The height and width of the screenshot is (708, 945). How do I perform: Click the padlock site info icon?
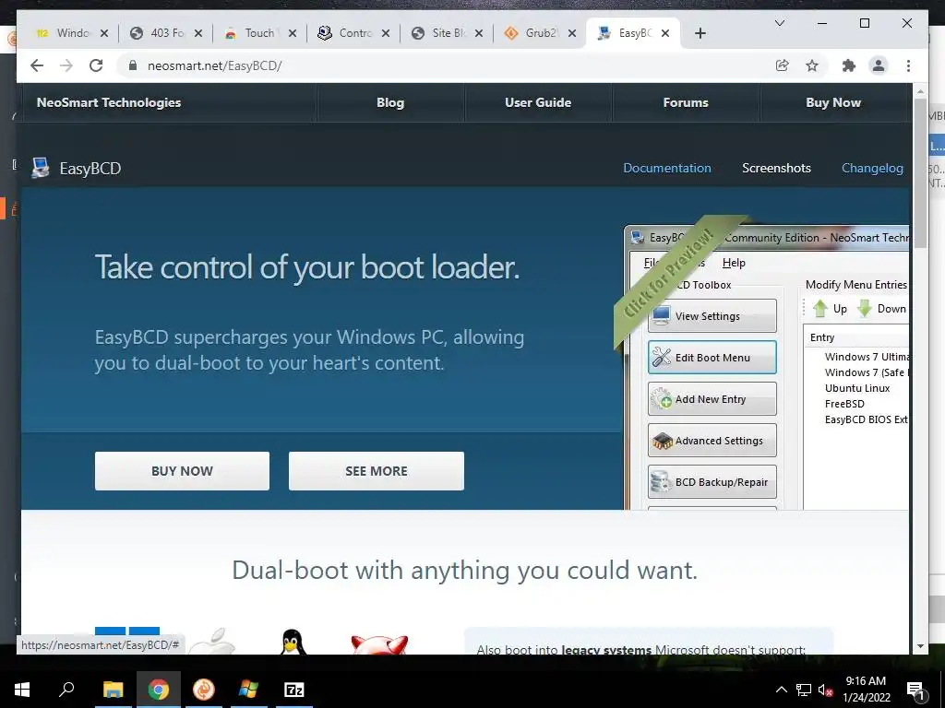[x=133, y=65]
